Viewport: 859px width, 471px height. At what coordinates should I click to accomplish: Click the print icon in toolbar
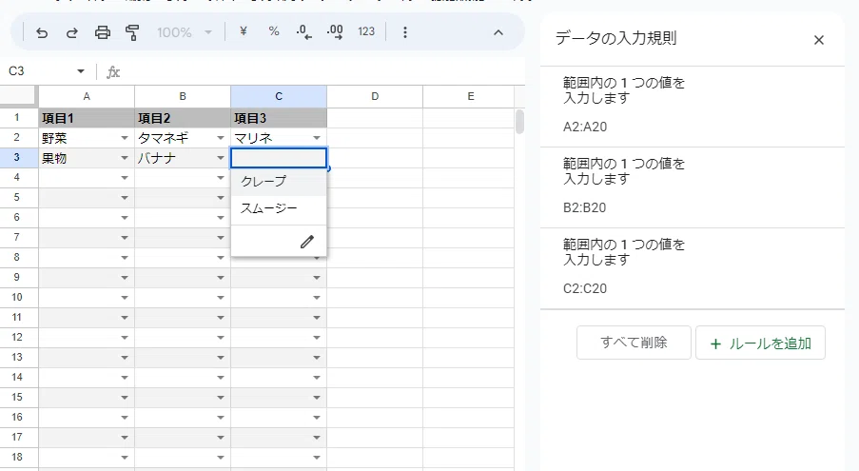(103, 33)
